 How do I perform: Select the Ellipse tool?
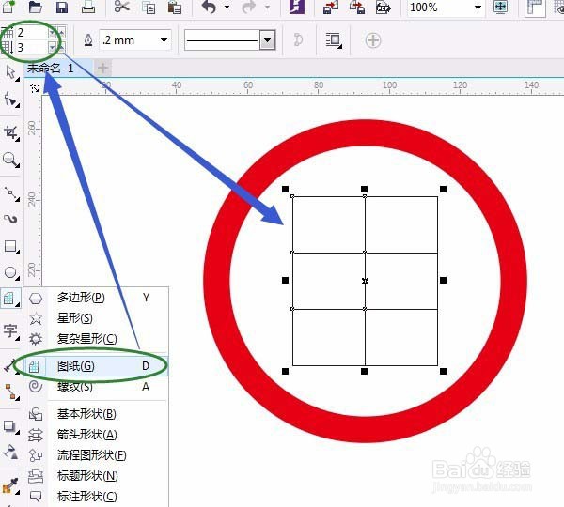[x=10, y=272]
